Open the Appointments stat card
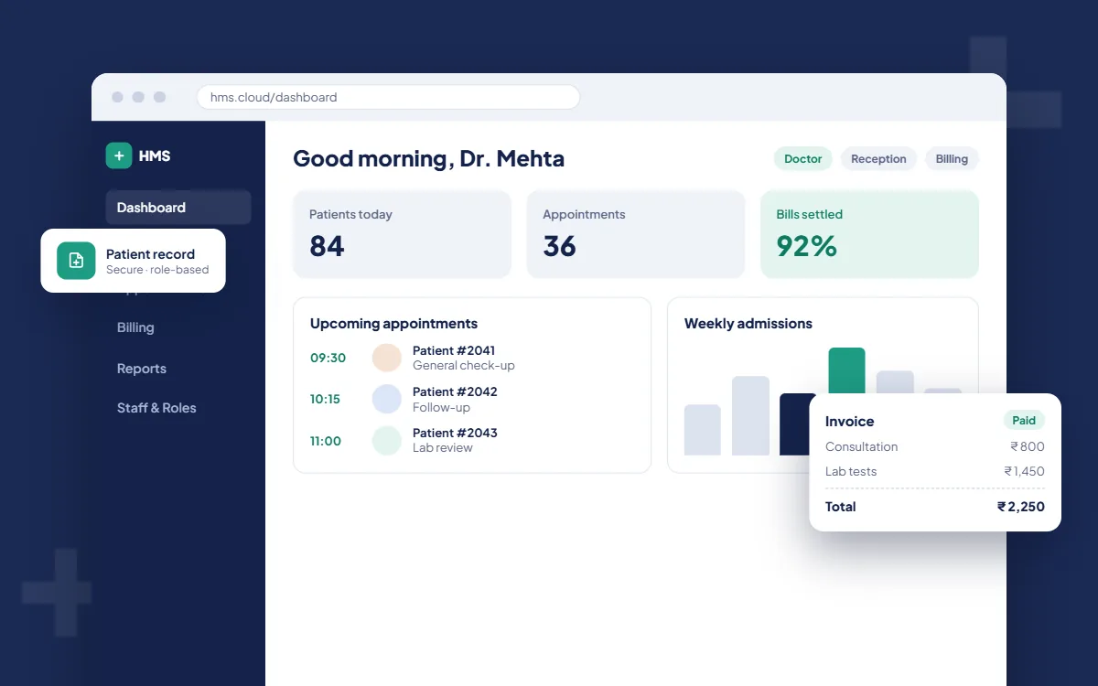Image resolution: width=1098 pixels, height=686 pixels. (636, 233)
